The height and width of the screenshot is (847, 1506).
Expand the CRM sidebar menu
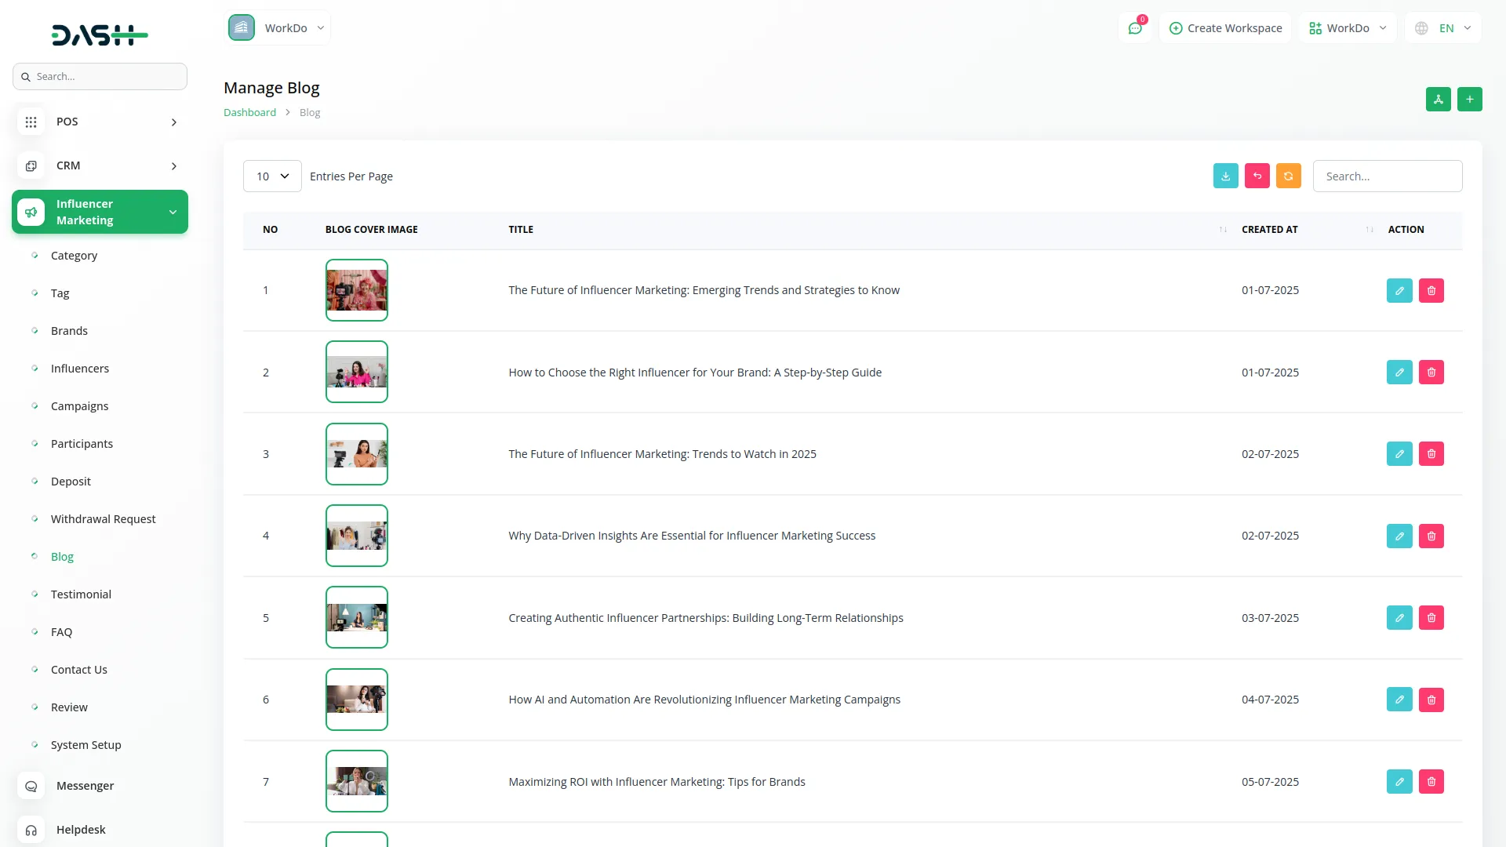pos(100,165)
